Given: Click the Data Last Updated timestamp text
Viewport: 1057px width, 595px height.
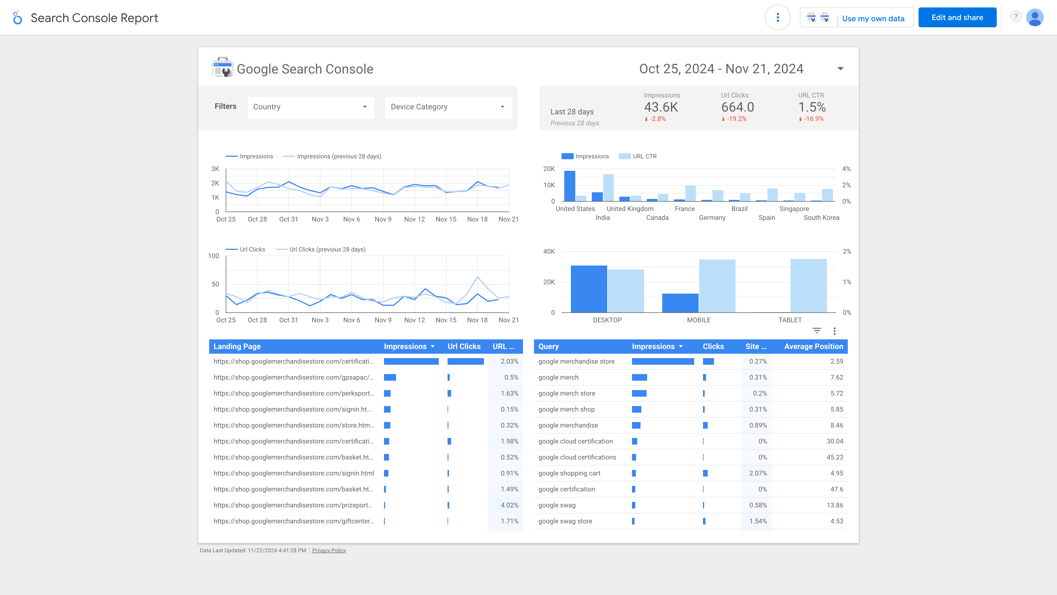Looking at the screenshot, I should (x=253, y=550).
